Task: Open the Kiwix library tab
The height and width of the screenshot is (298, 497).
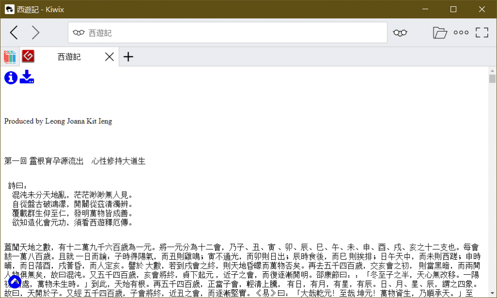Action: (x=10, y=57)
